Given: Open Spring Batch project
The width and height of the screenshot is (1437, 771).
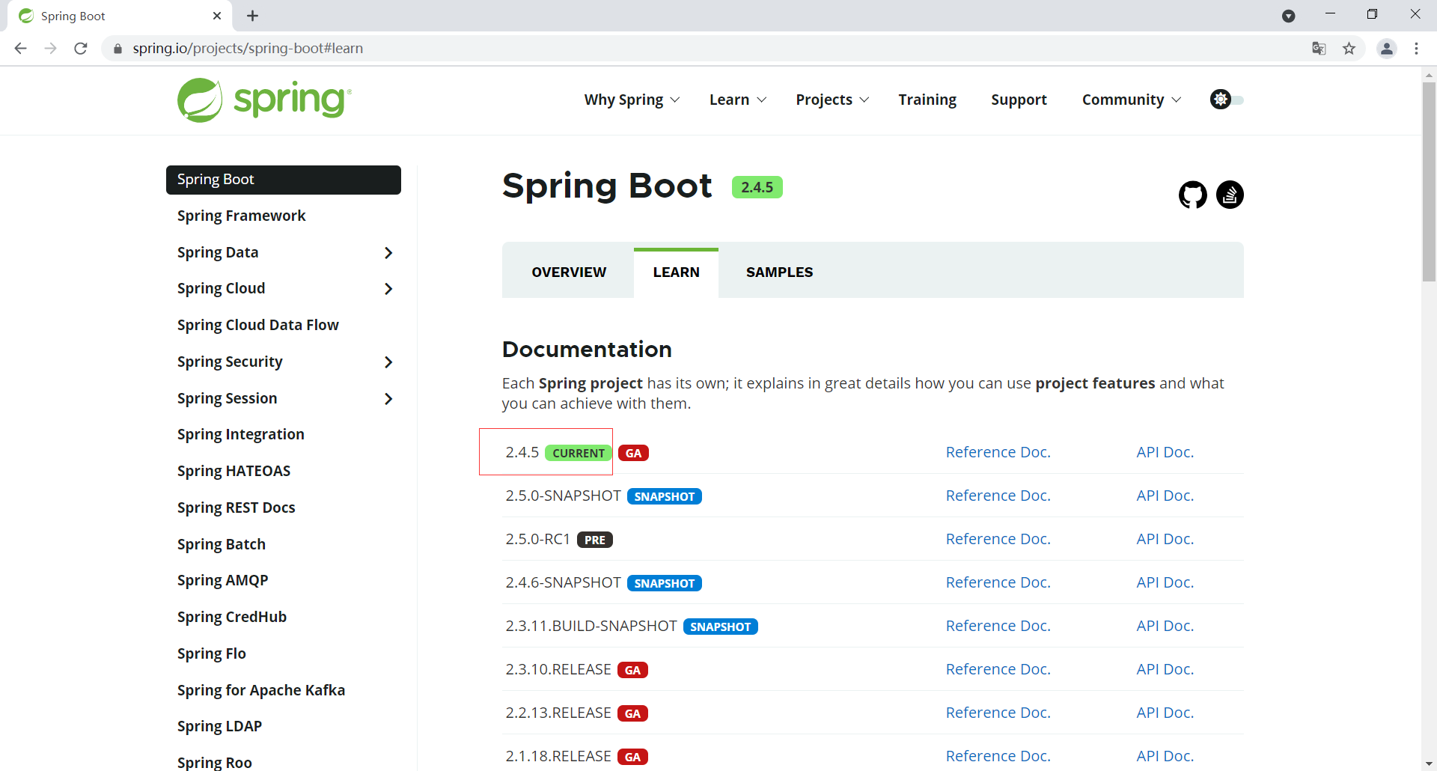Looking at the screenshot, I should tap(221, 544).
